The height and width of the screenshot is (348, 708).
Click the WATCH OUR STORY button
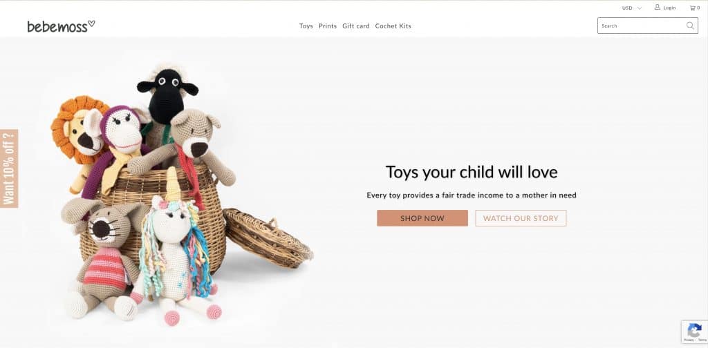coord(521,218)
